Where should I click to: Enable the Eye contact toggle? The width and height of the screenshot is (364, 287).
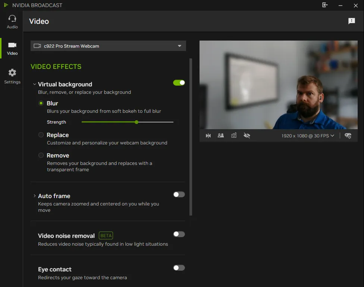click(x=179, y=268)
